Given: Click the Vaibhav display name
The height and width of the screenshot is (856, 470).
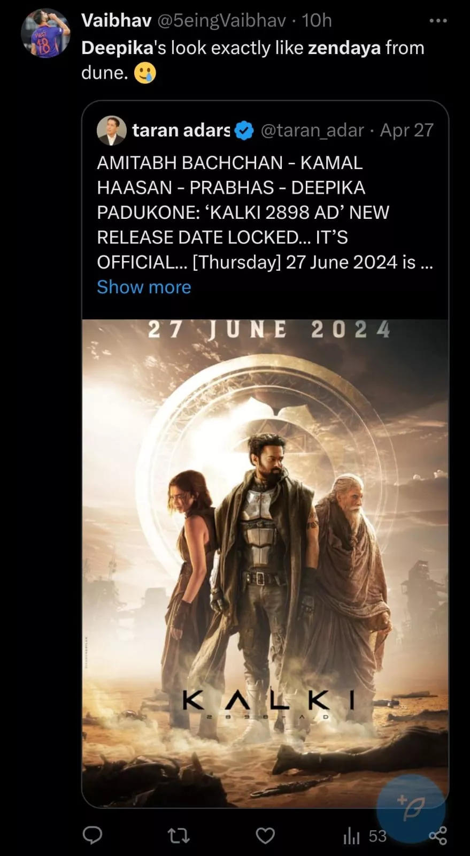Looking at the screenshot, I should (x=117, y=20).
